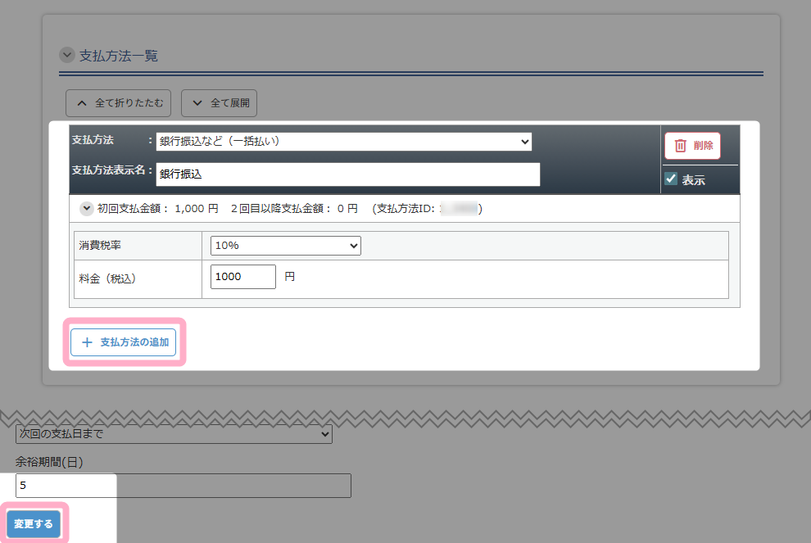Focus the 支払方法表示名 field containing 銀行振込

(347, 174)
